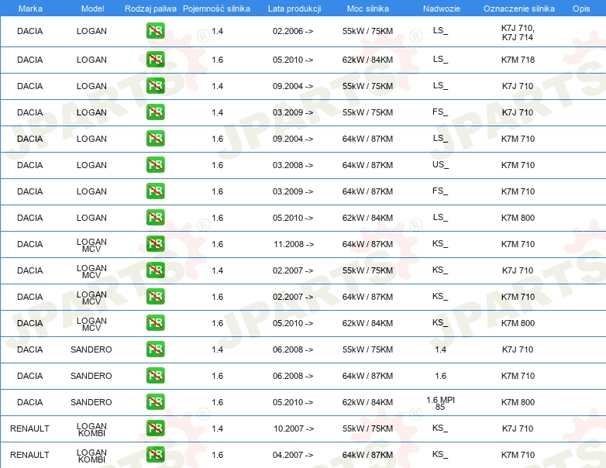Click the Rodzaj paliwa column header

coord(150,9)
